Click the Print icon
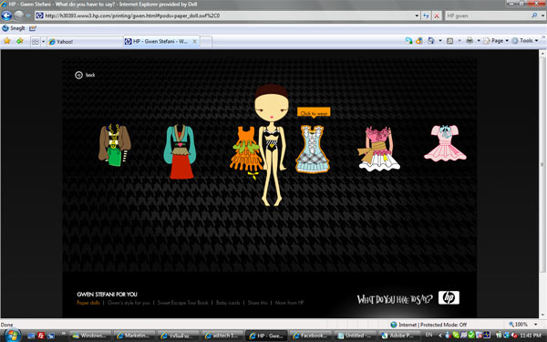The image size is (547, 342). [470, 41]
